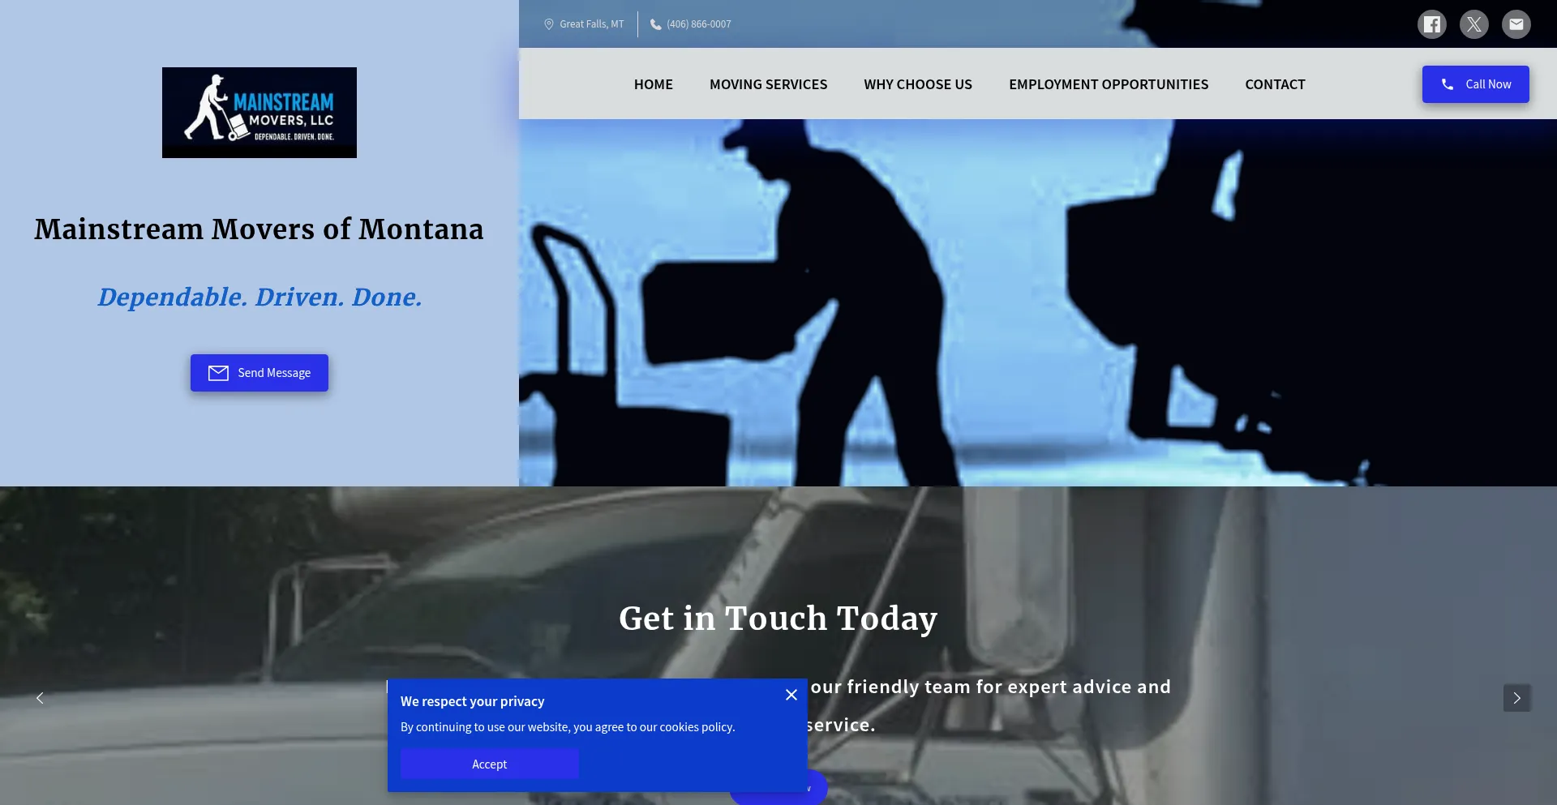Screen dimensions: 1557x805
Task: Click the Call Now button
Action: tap(1476, 84)
